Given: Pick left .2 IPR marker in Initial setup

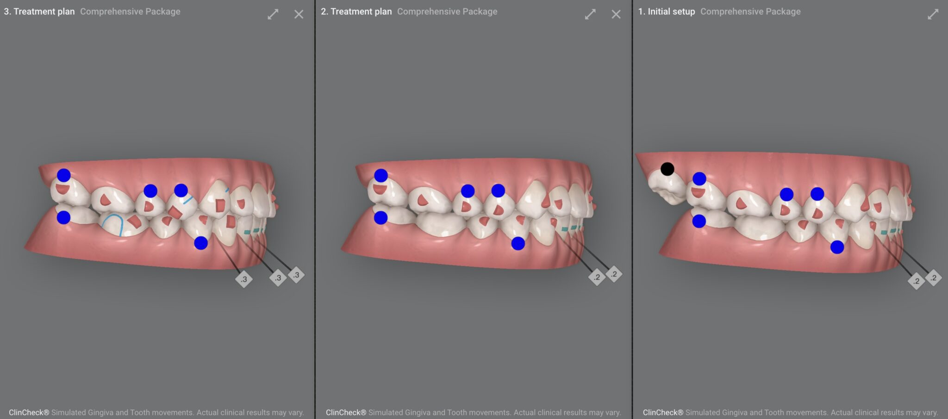Looking at the screenshot, I should point(916,281).
